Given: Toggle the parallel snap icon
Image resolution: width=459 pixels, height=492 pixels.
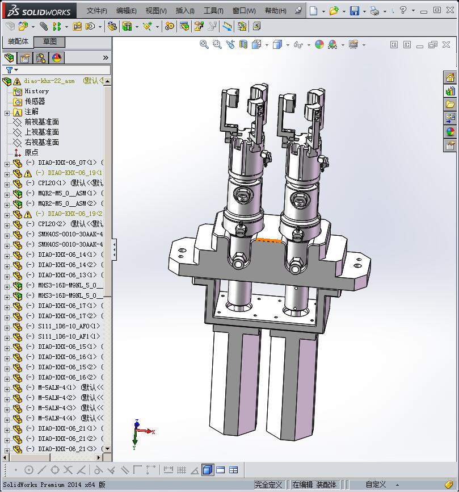Looking at the screenshot, I should [x=125, y=470].
